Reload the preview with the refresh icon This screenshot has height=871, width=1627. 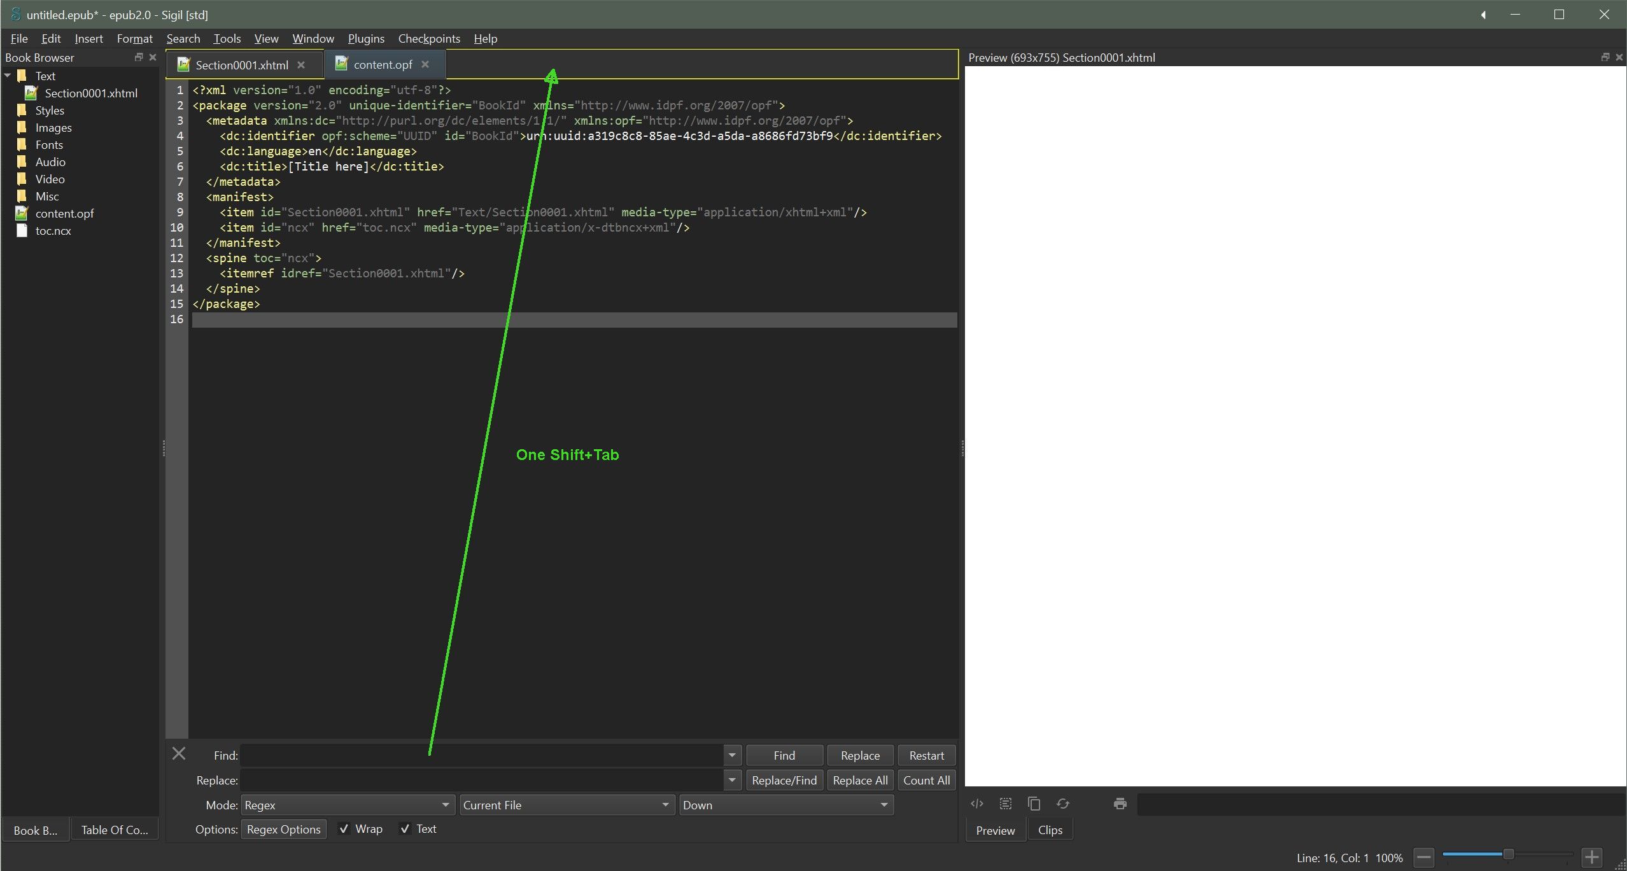[1062, 804]
